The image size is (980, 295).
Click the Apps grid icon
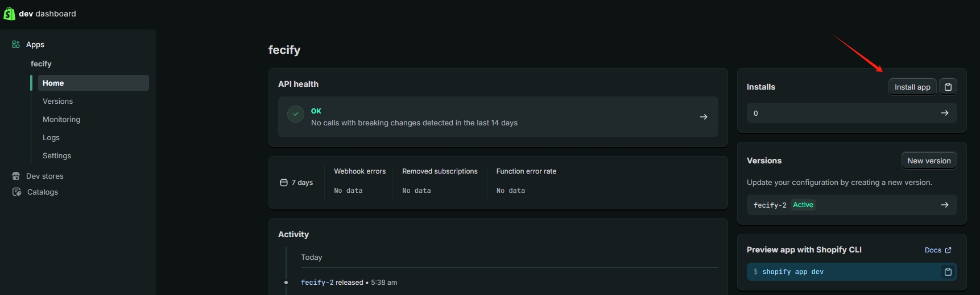point(16,44)
